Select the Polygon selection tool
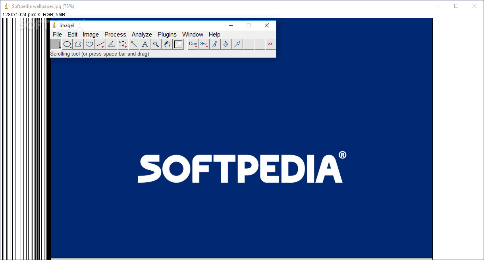Image resolution: width=484 pixels, height=260 pixels. [x=78, y=44]
